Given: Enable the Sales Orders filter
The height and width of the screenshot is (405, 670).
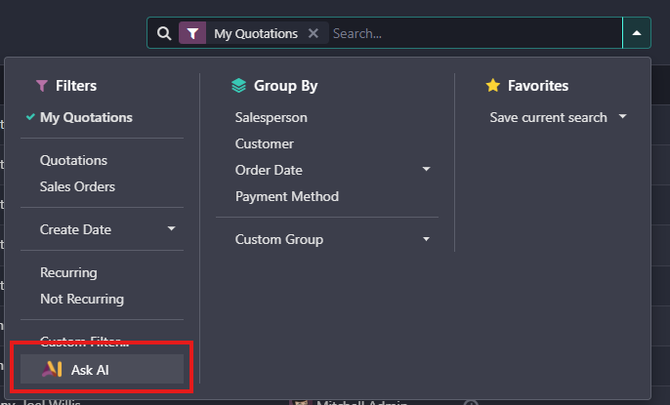Looking at the screenshot, I should pyautogui.click(x=77, y=186).
